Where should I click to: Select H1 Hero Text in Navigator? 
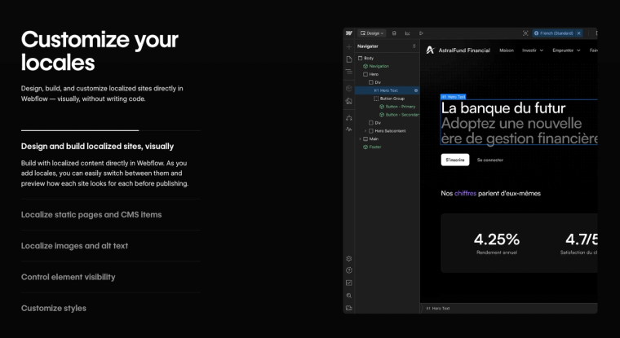point(387,90)
